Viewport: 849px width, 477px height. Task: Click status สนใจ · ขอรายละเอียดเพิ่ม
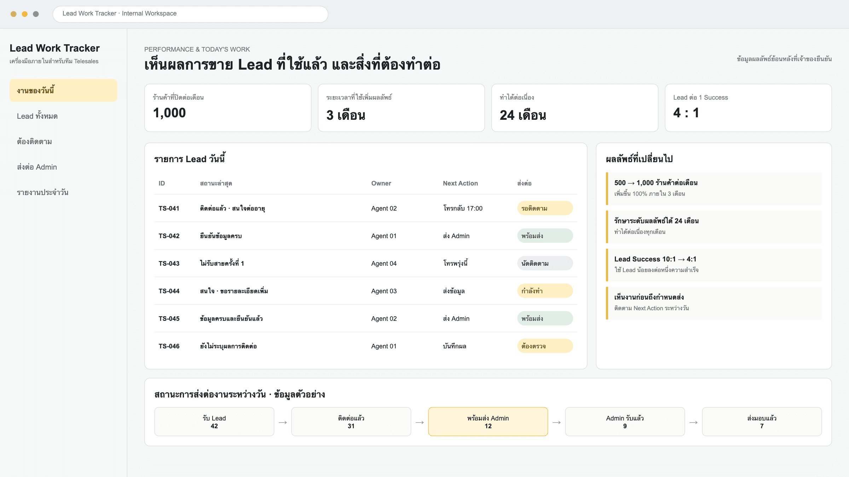[234, 291]
